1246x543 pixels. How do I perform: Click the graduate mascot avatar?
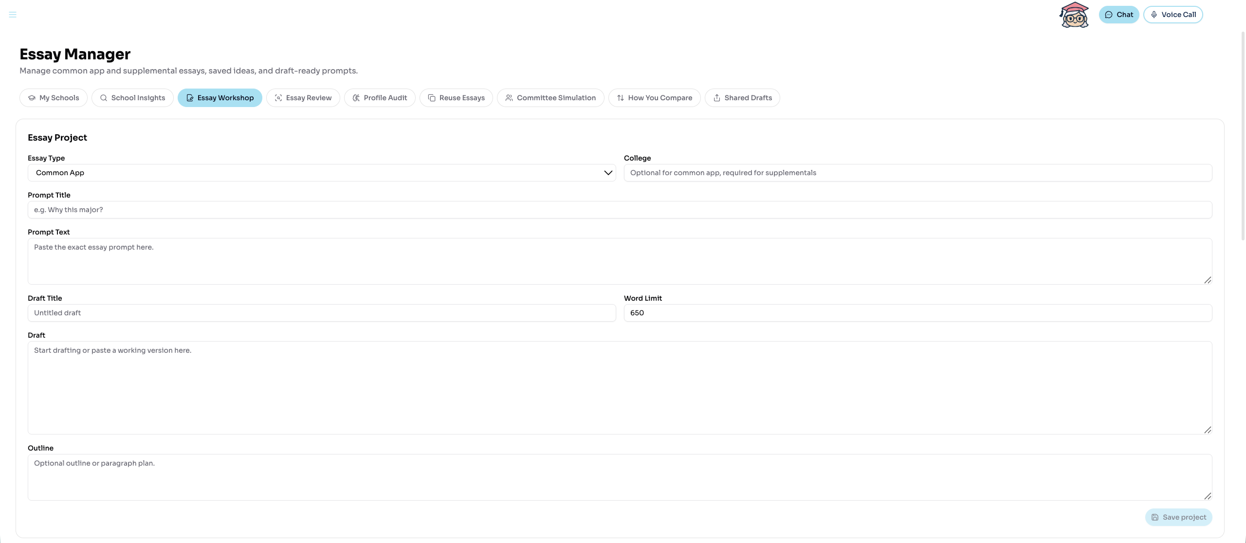(x=1074, y=15)
